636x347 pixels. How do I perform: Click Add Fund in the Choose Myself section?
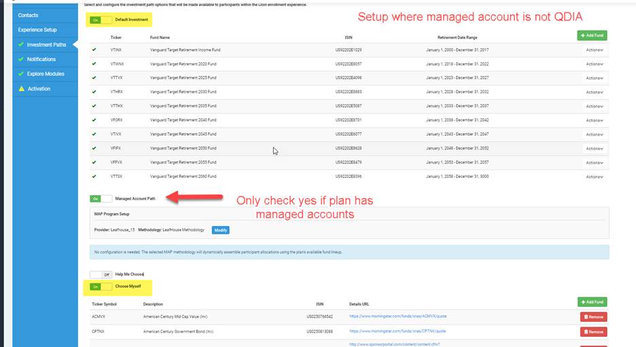(x=593, y=302)
